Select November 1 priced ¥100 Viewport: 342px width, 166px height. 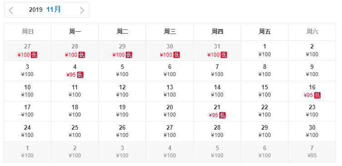(265, 50)
